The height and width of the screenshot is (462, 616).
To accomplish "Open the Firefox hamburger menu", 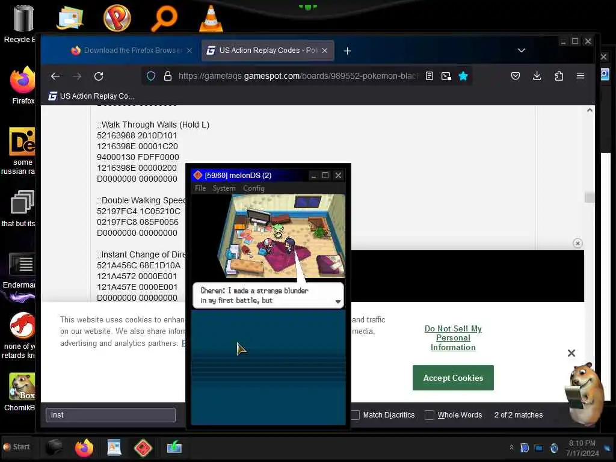I will point(581,76).
